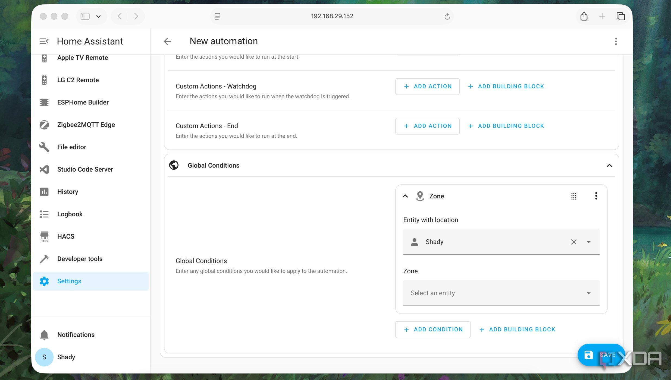Save the new automation
Screen dimensions: 671x380
pyautogui.click(x=601, y=355)
